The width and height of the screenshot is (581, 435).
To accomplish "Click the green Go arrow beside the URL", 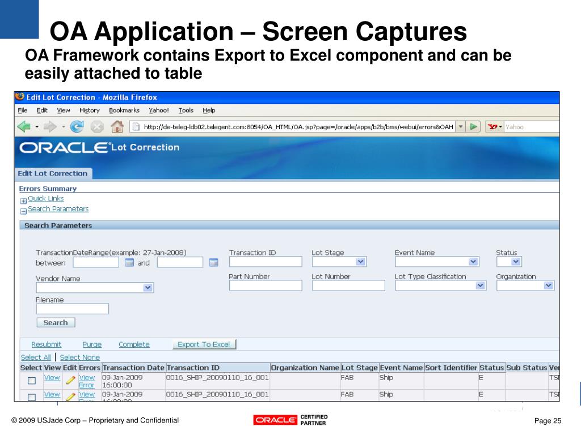I will [473, 127].
